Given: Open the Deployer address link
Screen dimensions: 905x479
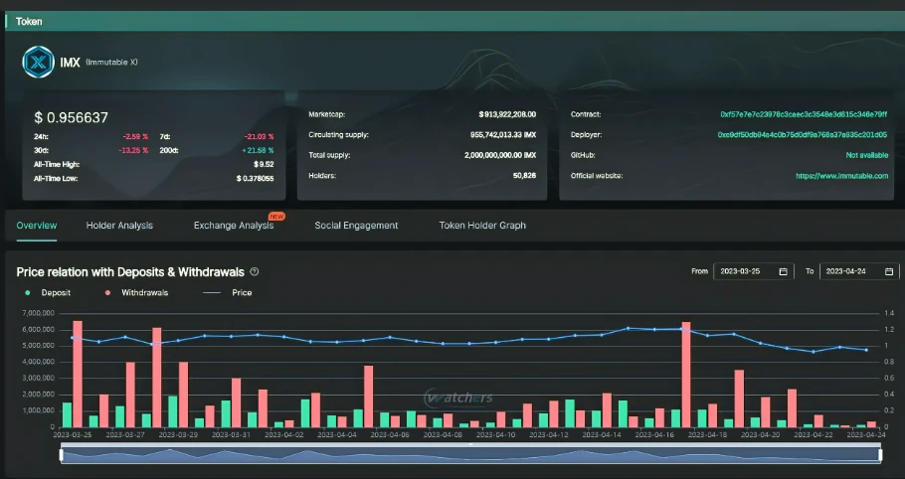Looking at the screenshot, I should point(802,134).
